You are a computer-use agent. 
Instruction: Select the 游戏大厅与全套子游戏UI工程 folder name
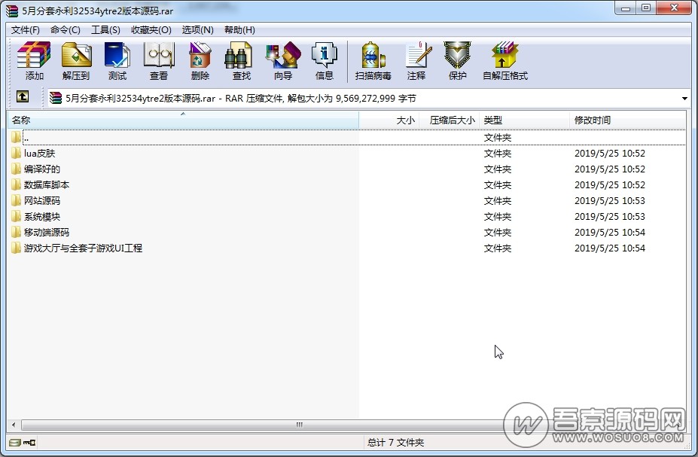click(x=84, y=248)
